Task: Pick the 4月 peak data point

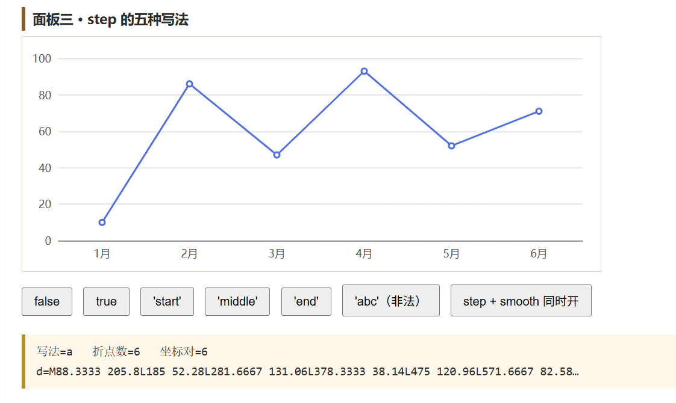Action: (x=365, y=71)
